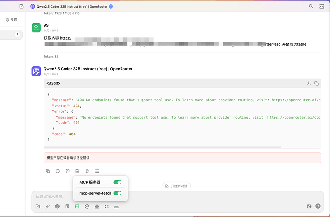
Task: Click the "status": 404 line in JSON
Action: [66, 106]
